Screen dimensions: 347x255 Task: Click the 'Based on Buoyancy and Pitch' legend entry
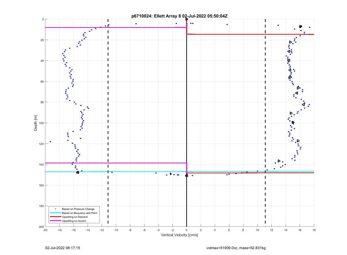(x=80, y=213)
